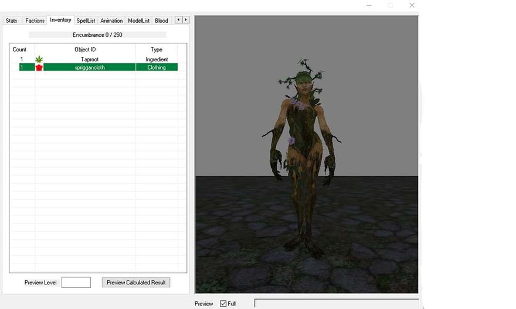This screenshot has height=309, width=516.
Task: Switch to the Factions tab
Action: 35,20
